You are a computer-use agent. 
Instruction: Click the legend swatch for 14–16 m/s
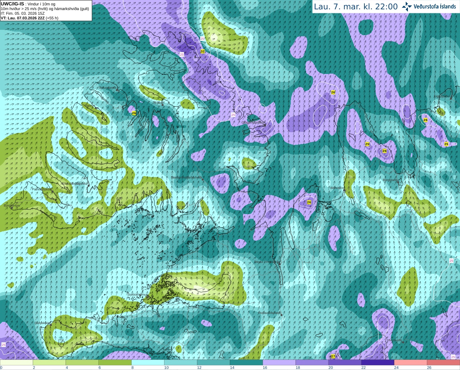(x=247, y=362)
